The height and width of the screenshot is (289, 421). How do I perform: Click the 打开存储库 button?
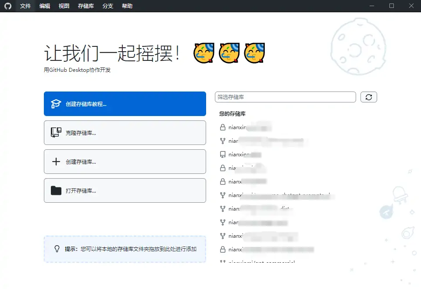click(125, 190)
